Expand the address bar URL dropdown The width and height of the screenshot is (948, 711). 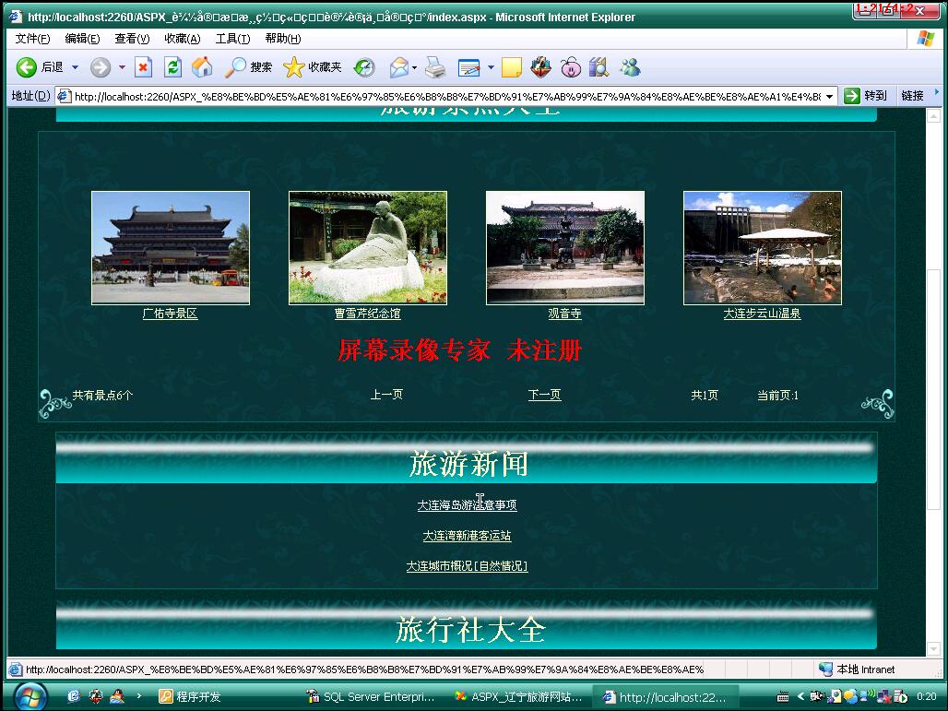coord(830,96)
